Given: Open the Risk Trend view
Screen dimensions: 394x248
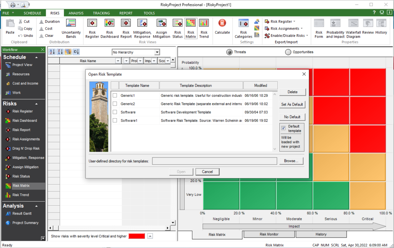Looking at the screenshot, I should pyautogui.click(x=204, y=28).
